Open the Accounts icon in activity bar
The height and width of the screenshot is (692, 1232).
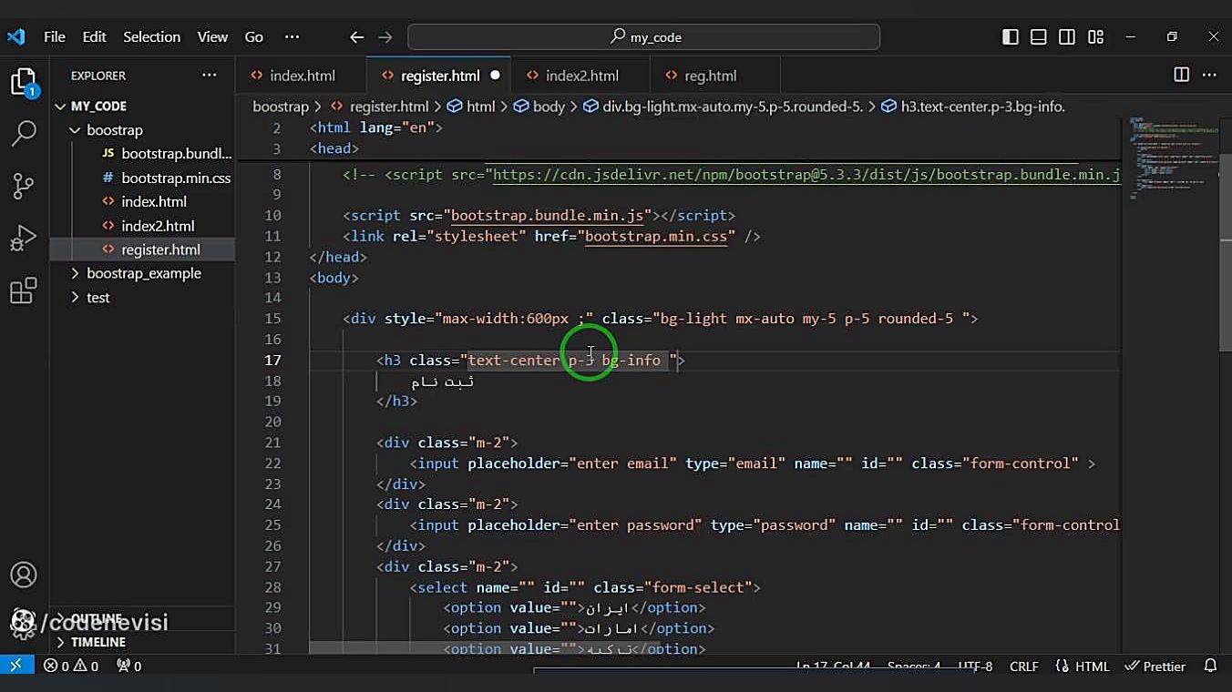[24, 575]
